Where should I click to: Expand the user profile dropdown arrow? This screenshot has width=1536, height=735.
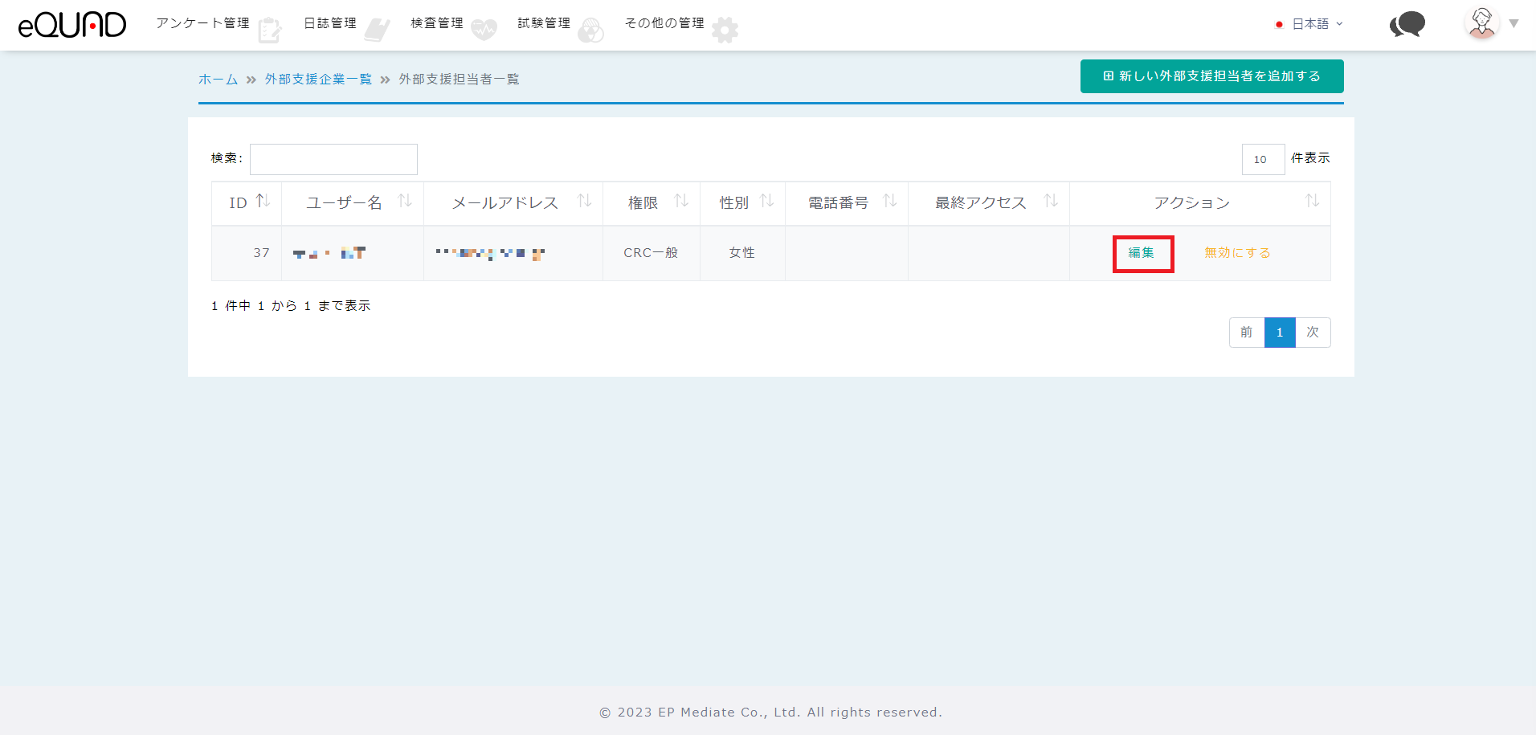click(x=1514, y=24)
